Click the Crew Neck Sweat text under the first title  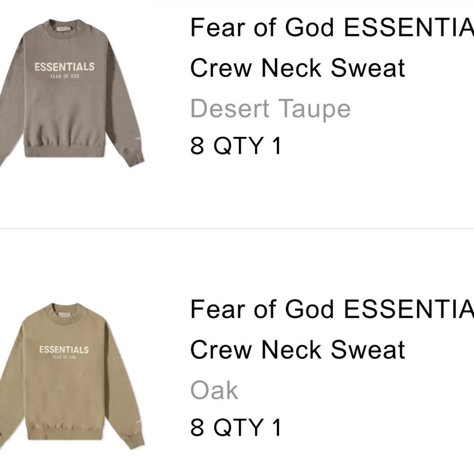click(x=298, y=68)
